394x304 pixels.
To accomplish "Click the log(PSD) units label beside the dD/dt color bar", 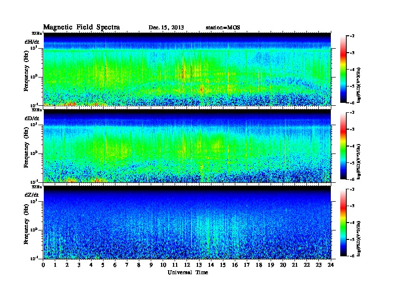I will pos(359,161).
